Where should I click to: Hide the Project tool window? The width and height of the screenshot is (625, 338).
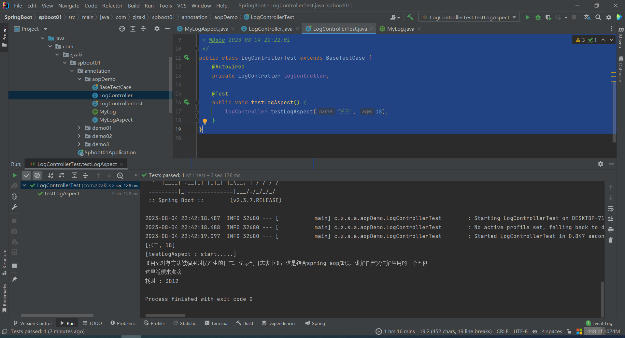click(x=167, y=29)
